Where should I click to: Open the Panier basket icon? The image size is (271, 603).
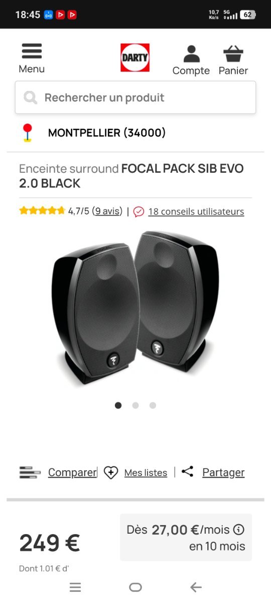pos(233,54)
